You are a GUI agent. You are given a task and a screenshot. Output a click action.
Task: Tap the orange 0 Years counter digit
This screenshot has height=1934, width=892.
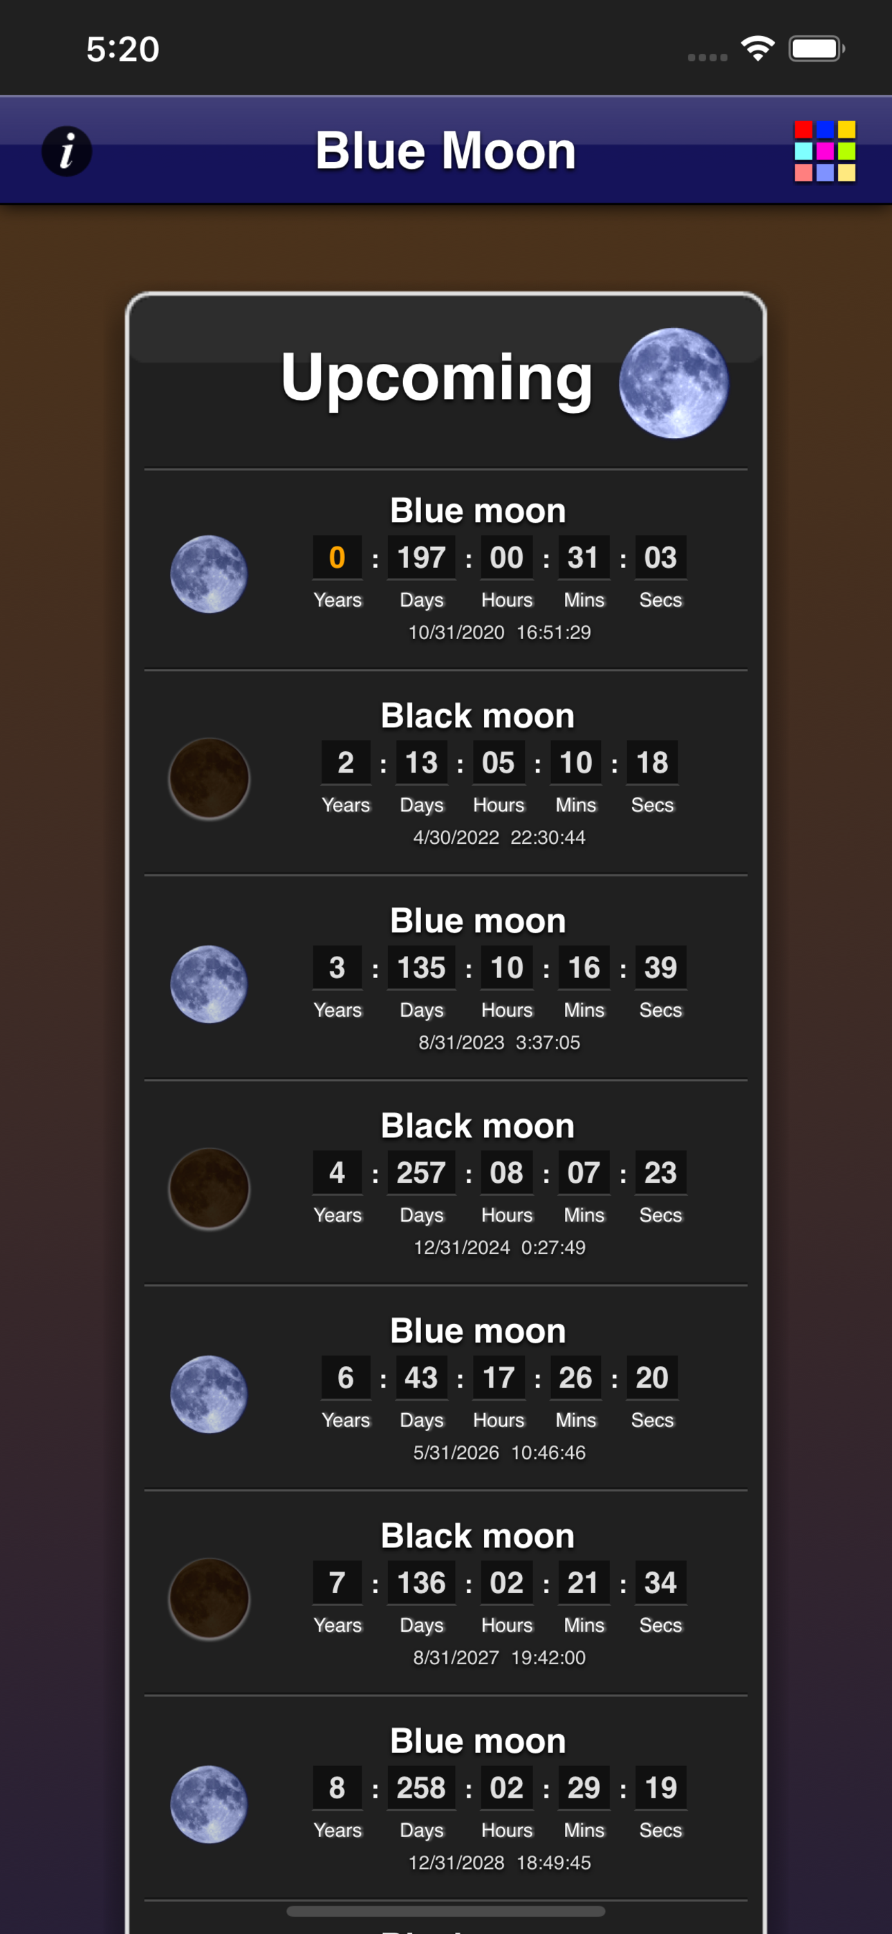[x=337, y=557]
